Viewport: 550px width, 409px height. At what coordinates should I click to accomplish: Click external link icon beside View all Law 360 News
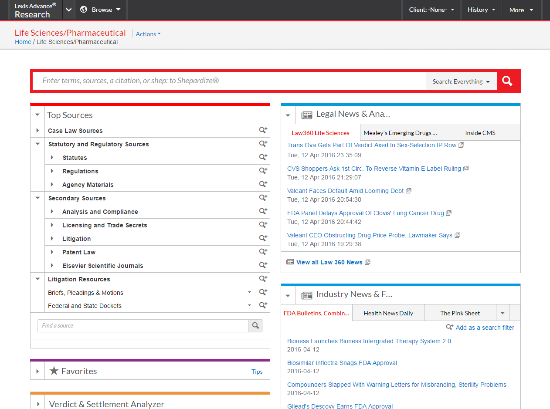[x=367, y=262]
